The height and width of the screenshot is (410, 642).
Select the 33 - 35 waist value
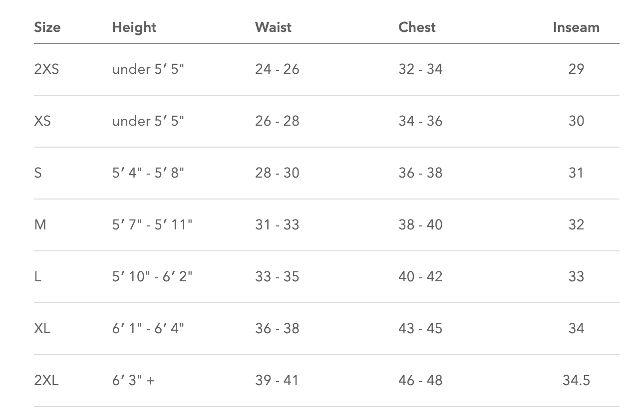tap(277, 276)
